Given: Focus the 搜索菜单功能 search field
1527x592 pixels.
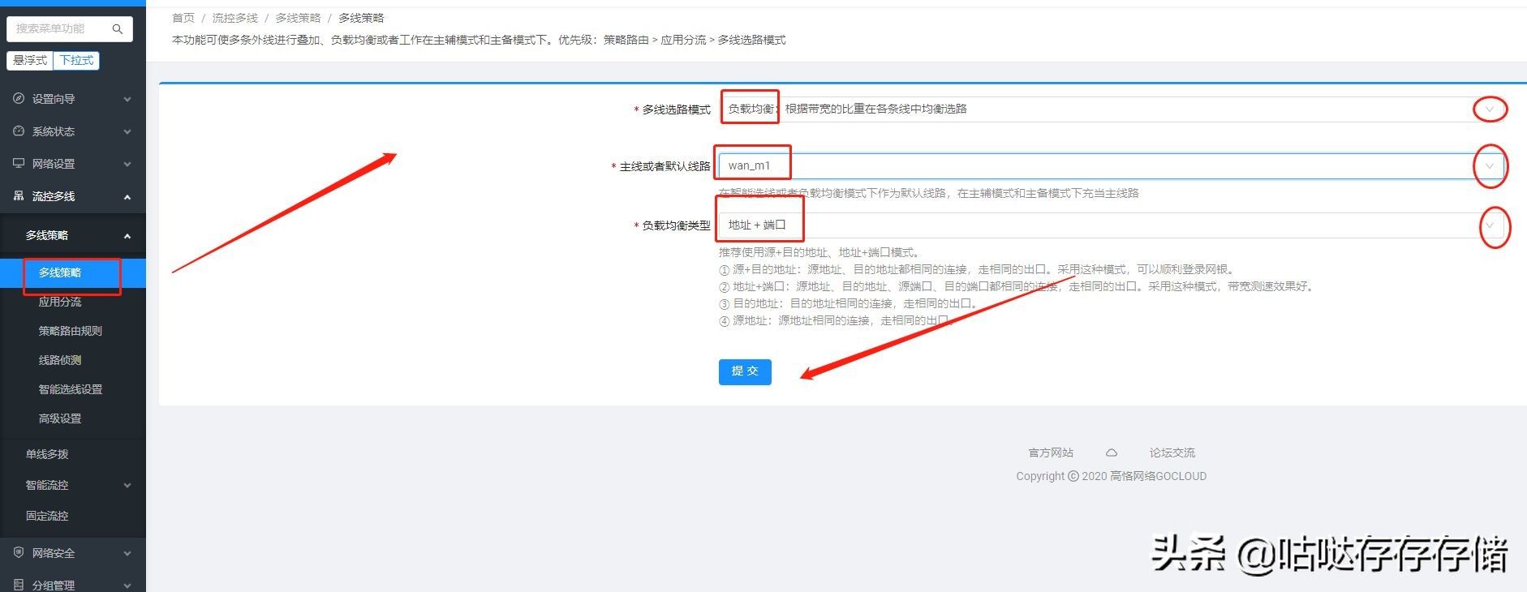Looking at the screenshot, I should (58, 29).
